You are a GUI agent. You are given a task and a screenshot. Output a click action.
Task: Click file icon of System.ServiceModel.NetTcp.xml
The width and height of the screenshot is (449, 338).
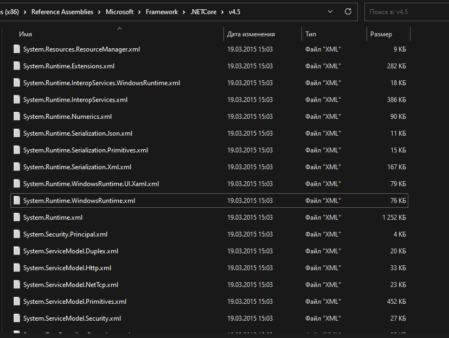click(x=17, y=285)
